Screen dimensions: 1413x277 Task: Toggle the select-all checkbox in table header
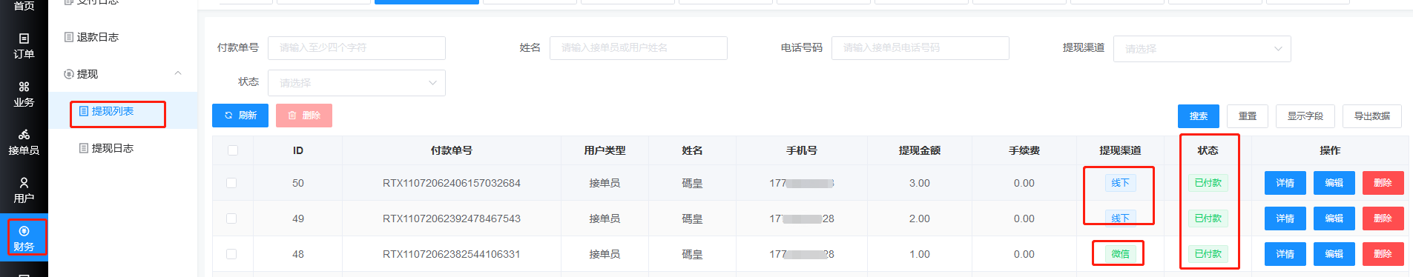point(233,150)
